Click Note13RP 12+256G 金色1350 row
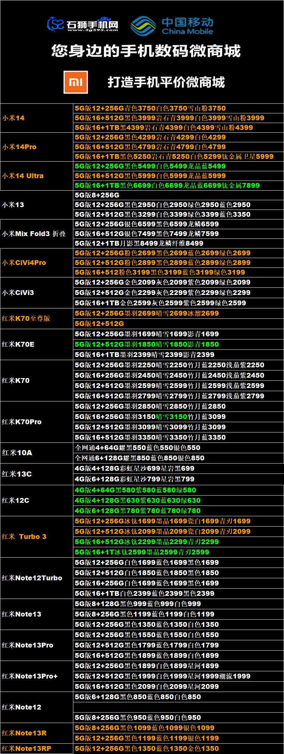The width and height of the screenshot is (284, 754). coord(179,748)
